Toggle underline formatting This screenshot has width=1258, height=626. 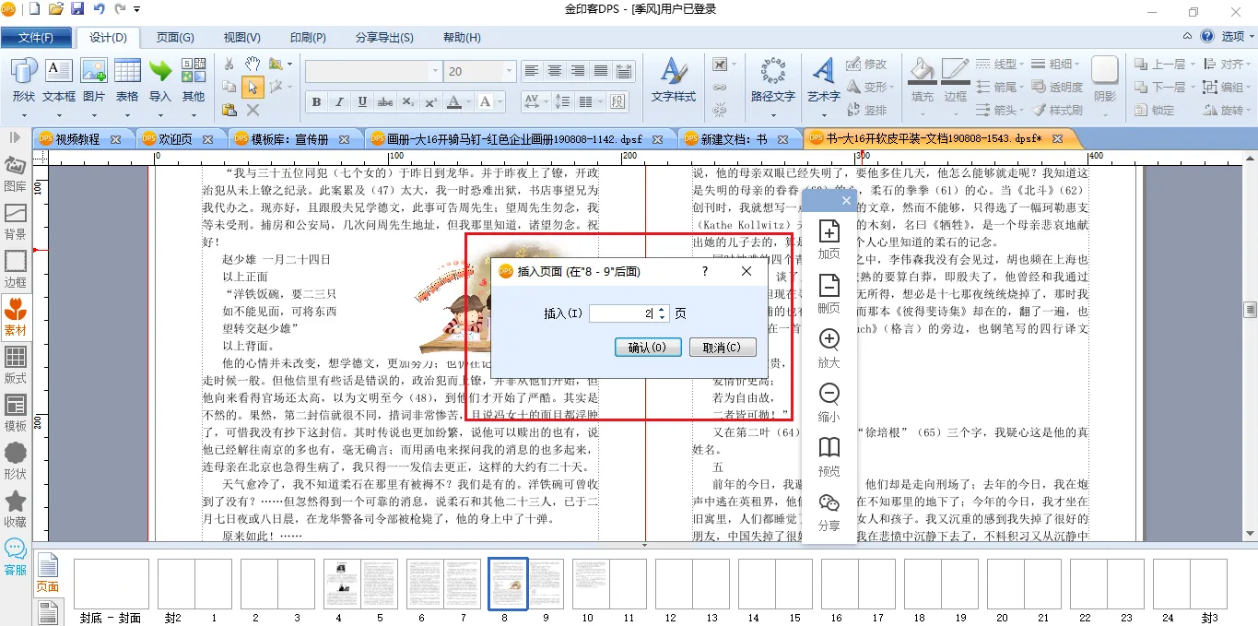pyautogui.click(x=362, y=102)
